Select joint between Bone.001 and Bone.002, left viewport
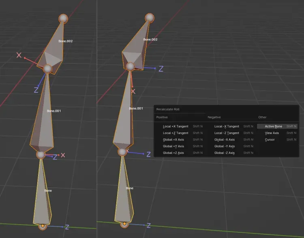 pos(48,69)
